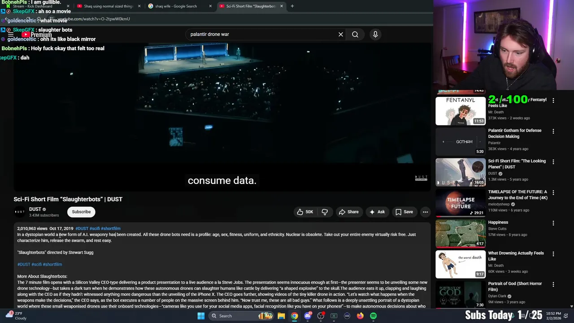Click the thumbs-down dislike button
574x323 pixels.
[325, 212]
